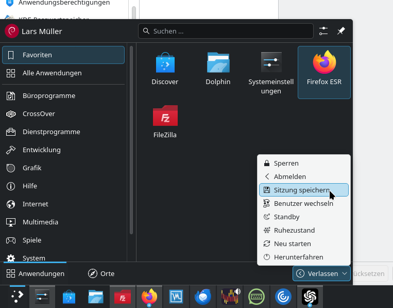This screenshot has width=393, height=308.
Task: Switch to the Anwendungen view
Action: pos(36,273)
